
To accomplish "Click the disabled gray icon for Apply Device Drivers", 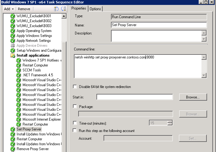I will click(13, 46).
